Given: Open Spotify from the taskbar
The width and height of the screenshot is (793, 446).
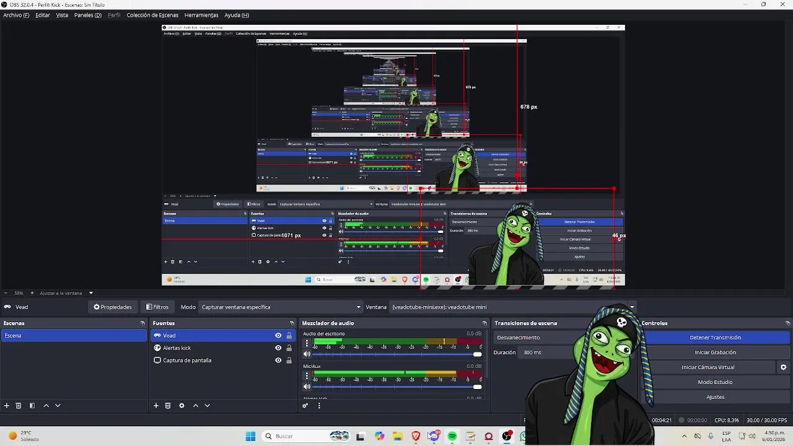Looking at the screenshot, I should 452,437.
